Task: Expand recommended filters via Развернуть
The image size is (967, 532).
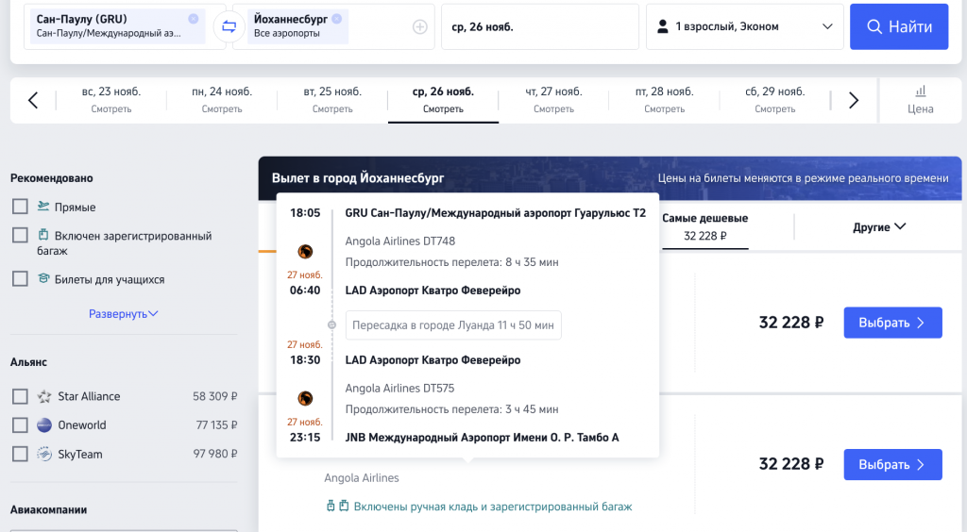Action: pos(124,313)
